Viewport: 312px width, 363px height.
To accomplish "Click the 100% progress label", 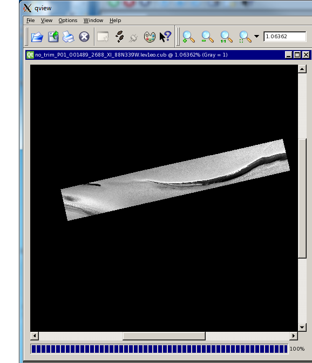I will click(x=297, y=348).
